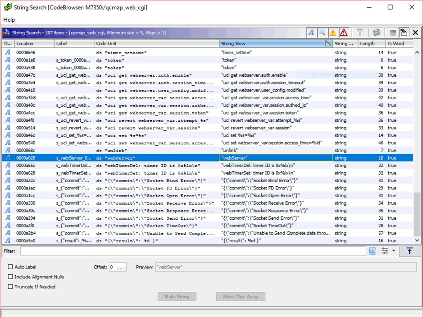
Task: Open the Help menu
Action: point(9,20)
